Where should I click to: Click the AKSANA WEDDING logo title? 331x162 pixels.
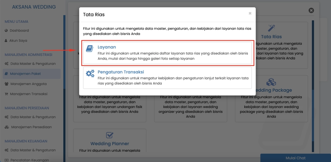click(34, 7)
